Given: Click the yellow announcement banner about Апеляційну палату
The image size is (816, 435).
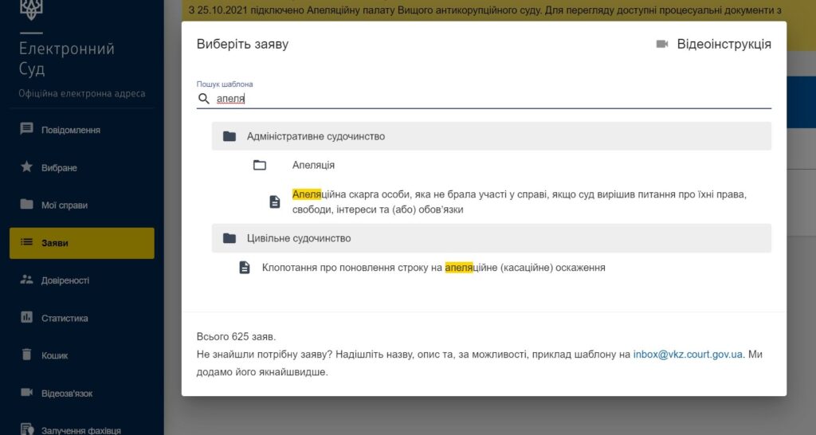Looking at the screenshot, I should pyautogui.click(x=484, y=10).
